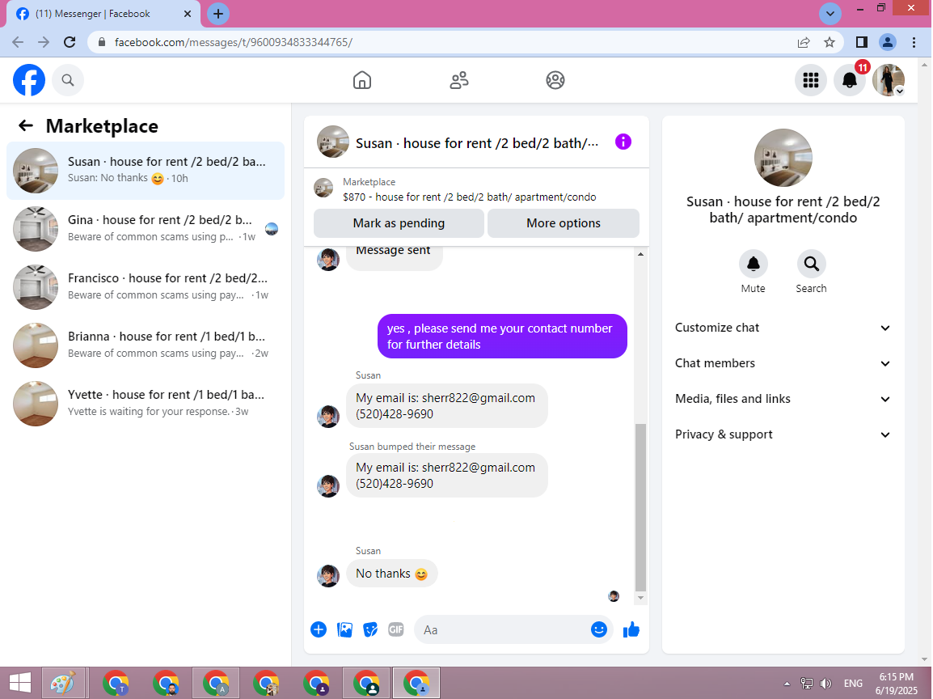Expand Customize chat section
Viewport: 933px width, 699px height.
pyautogui.click(x=783, y=328)
